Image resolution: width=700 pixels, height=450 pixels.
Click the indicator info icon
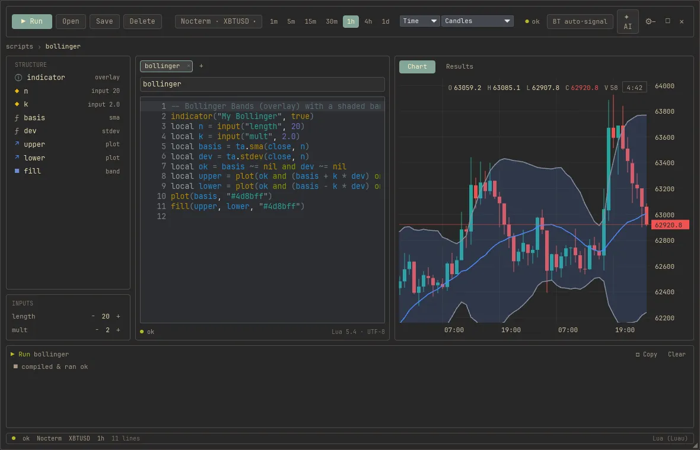[x=18, y=78]
